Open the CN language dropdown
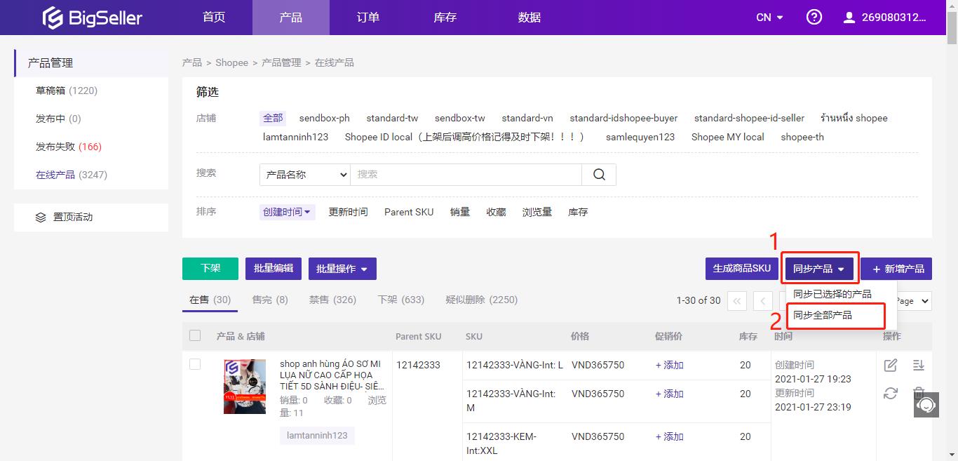The height and width of the screenshot is (461, 958). point(770,18)
